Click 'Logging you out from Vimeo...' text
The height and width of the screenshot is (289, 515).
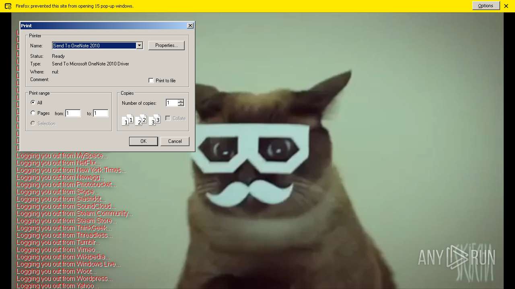pyautogui.click(x=58, y=249)
